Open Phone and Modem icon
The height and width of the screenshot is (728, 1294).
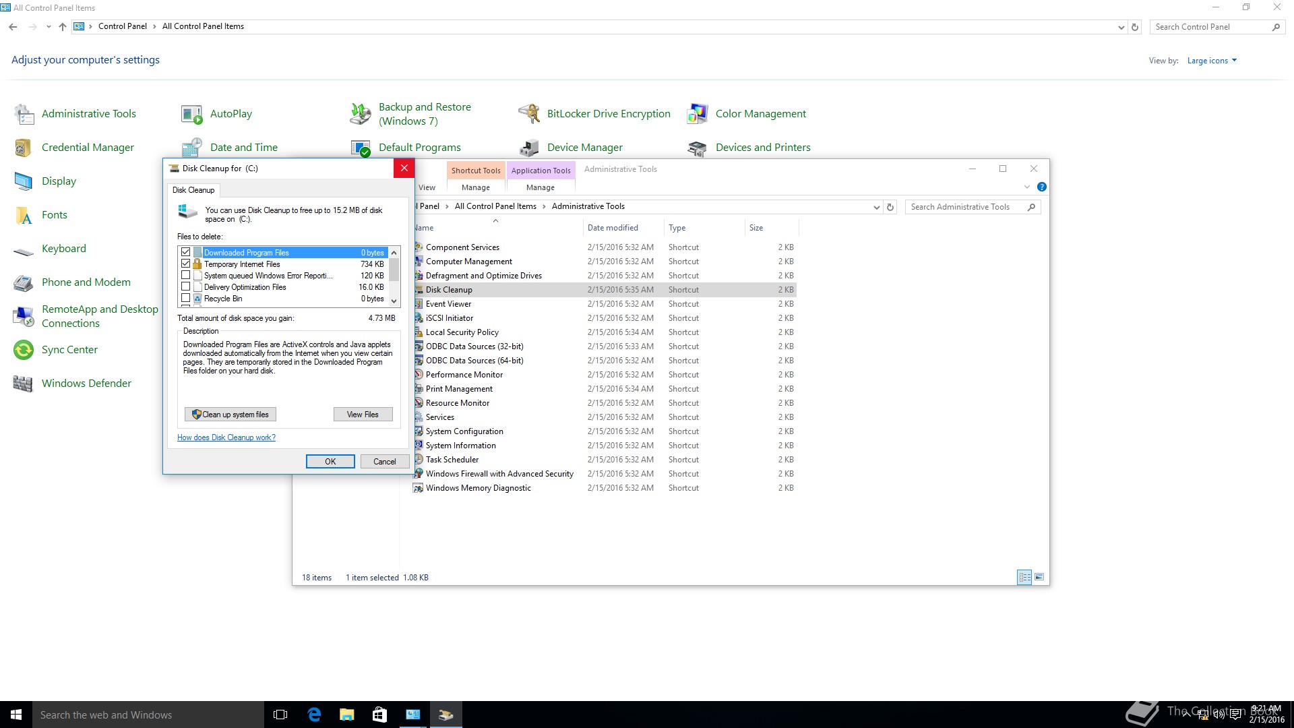(24, 282)
